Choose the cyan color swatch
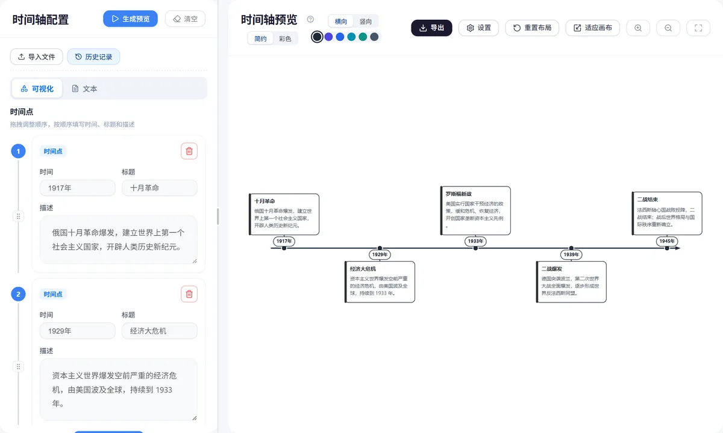Viewport: 723px width, 433px height. (x=351, y=37)
